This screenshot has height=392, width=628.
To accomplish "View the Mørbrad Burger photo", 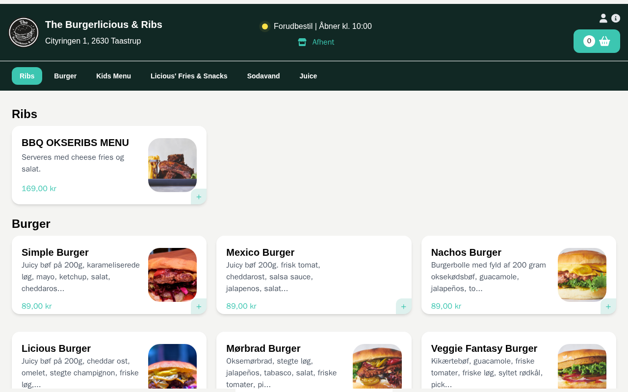I will click(x=377, y=366).
